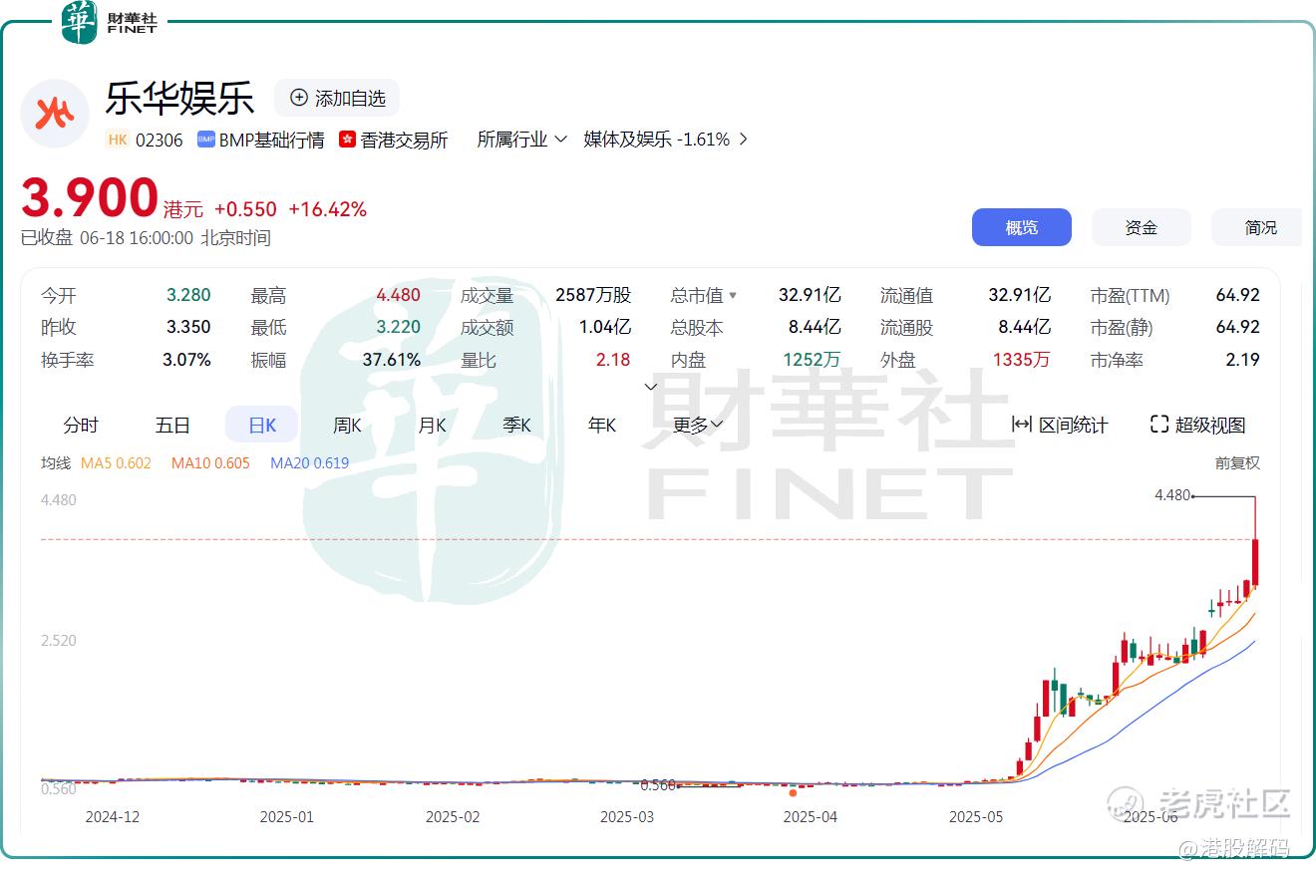1316x879 pixels.
Task: Click the current price 3.900
Action: (x=90, y=197)
